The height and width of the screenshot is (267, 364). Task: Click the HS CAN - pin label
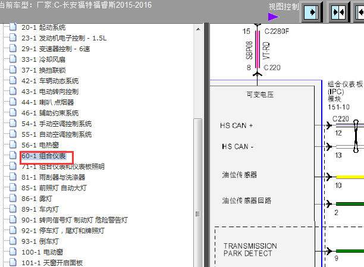click(x=238, y=146)
